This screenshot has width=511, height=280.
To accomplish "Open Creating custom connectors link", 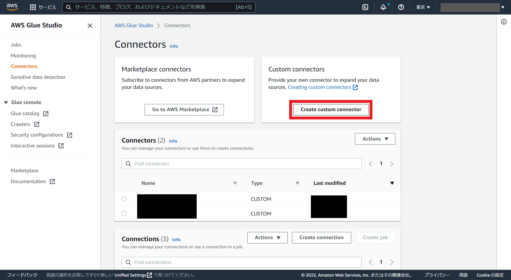I will (319, 87).
